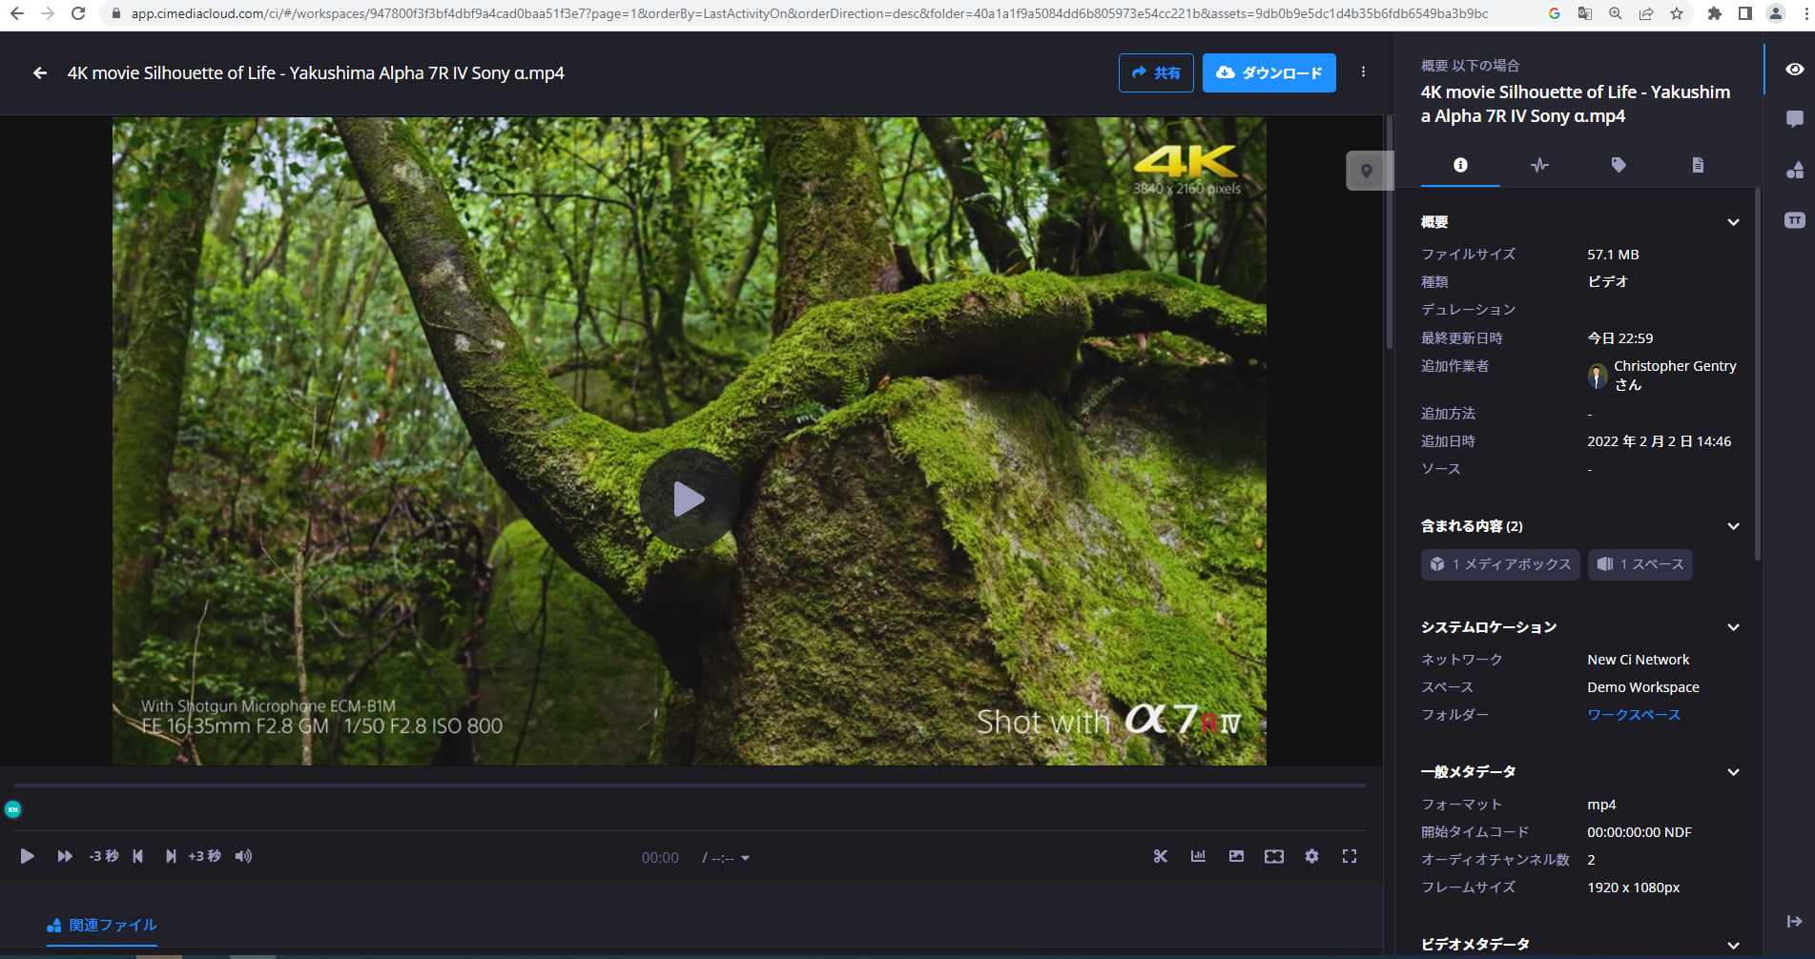
Task: Click the 1 スペース chip
Action: [x=1640, y=564]
